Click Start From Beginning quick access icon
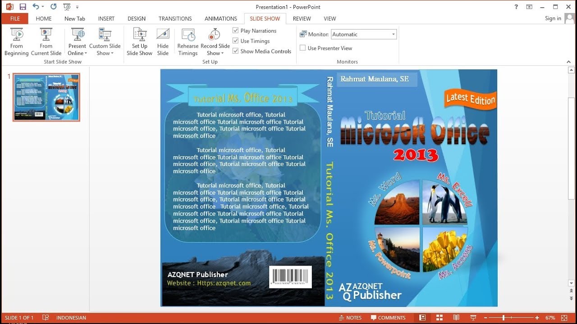577x324 pixels. [67, 7]
